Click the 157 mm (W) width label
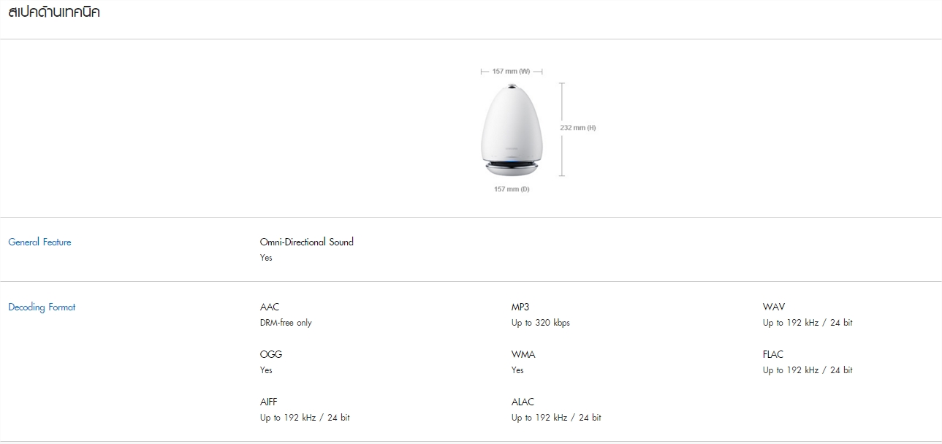 coord(511,72)
